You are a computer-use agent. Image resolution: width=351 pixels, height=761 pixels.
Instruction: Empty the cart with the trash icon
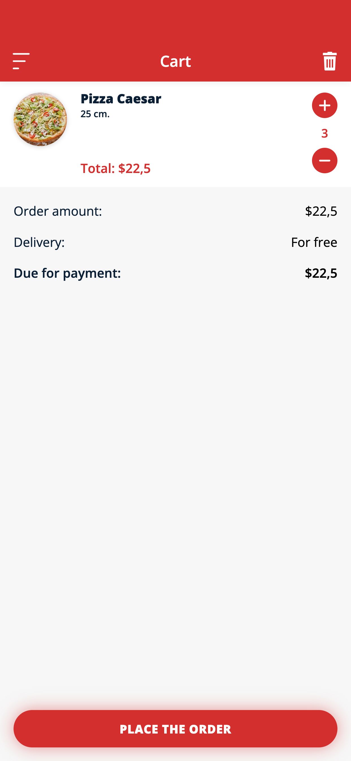pos(330,61)
